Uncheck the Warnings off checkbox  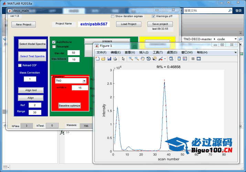point(153,16)
